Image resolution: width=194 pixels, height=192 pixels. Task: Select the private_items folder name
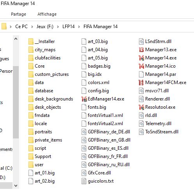48,140
